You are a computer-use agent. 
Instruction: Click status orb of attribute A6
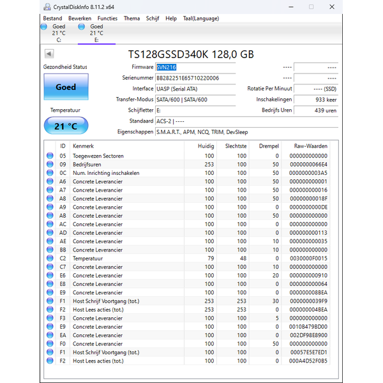tap(50, 181)
